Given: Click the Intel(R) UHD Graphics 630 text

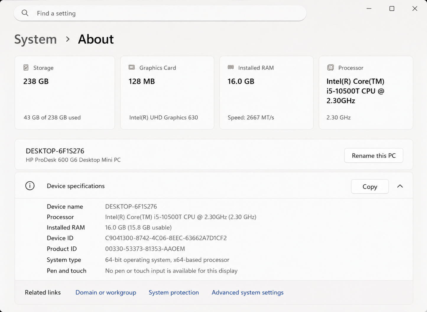Looking at the screenshot, I should coord(163,118).
